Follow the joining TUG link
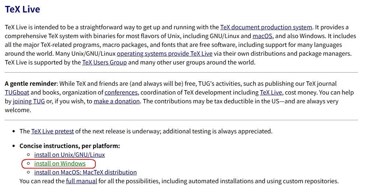Viewport: 374px width, 192px height. coord(29,101)
